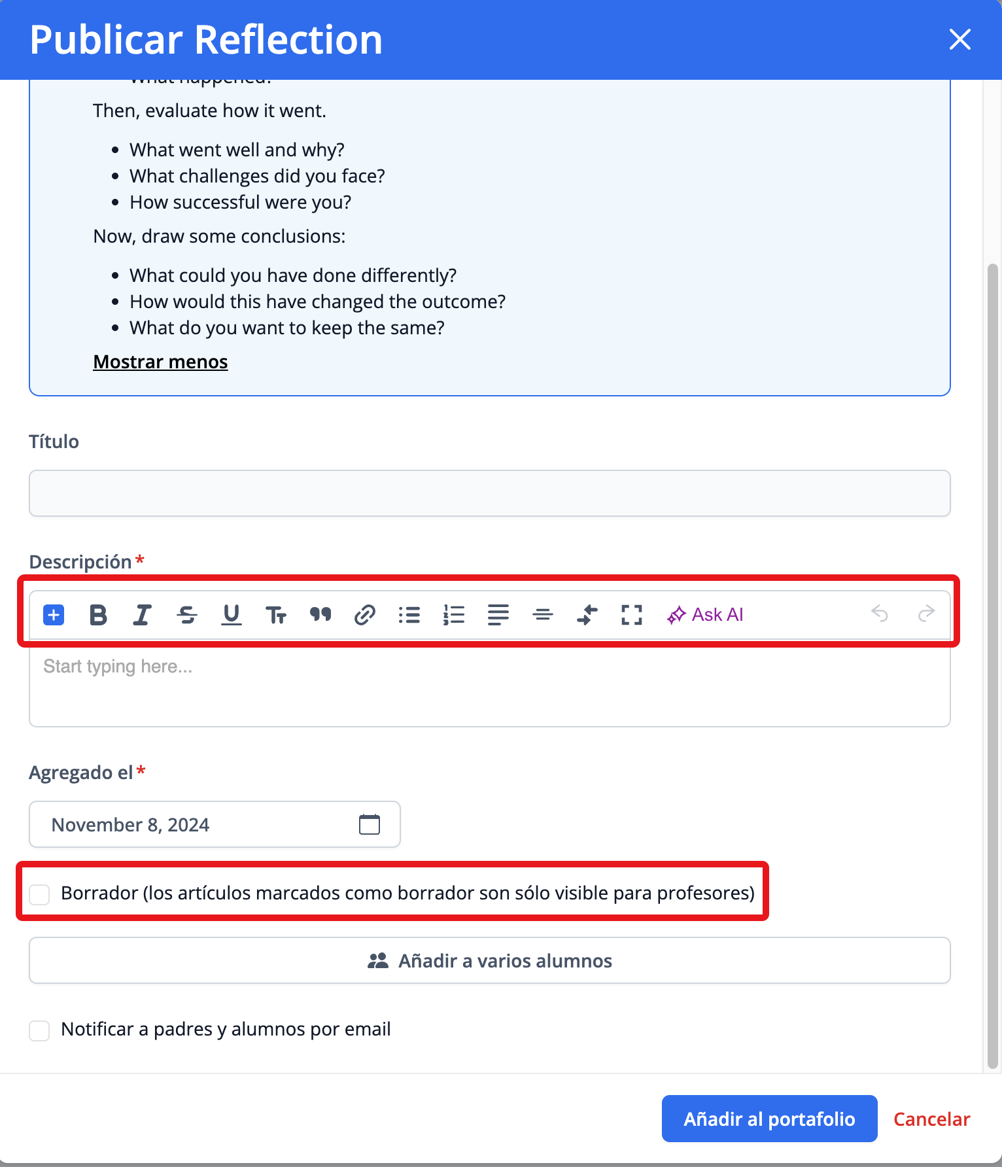Apply italic formatting
1002x1167 pixels.
tap(142, 615)
